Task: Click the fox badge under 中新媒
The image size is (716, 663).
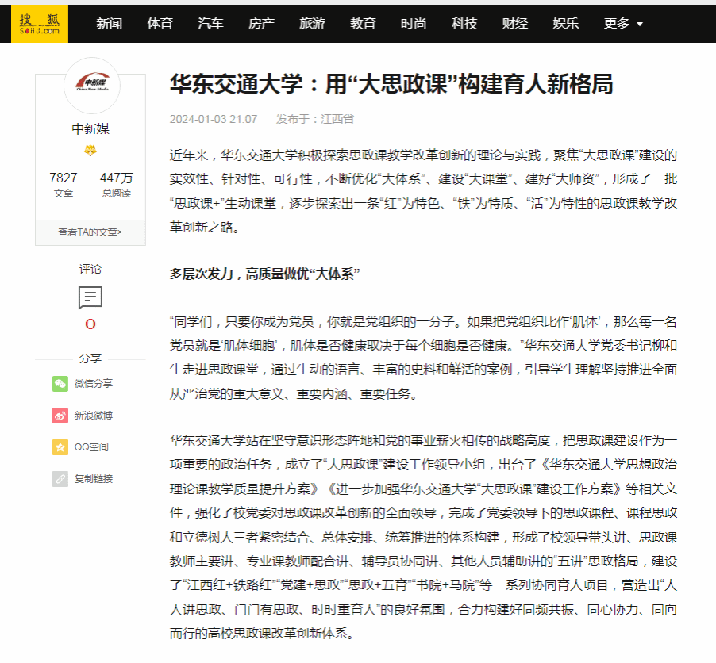Action: coord(90,151)
